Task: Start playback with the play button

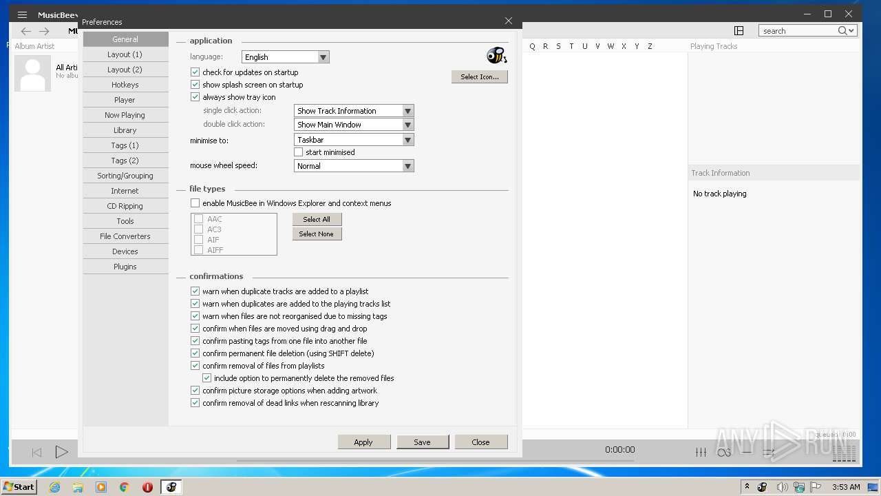Action: click(x=61, y=452)
